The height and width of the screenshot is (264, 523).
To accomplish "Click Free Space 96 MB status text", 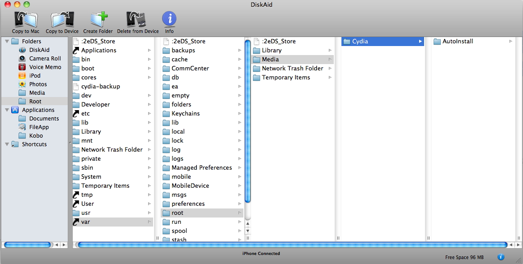I will tap(464, 257).
